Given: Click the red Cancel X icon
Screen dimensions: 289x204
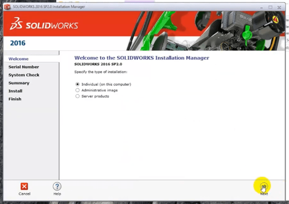Looking at the screenshot, I should click(x=24, y=186).
